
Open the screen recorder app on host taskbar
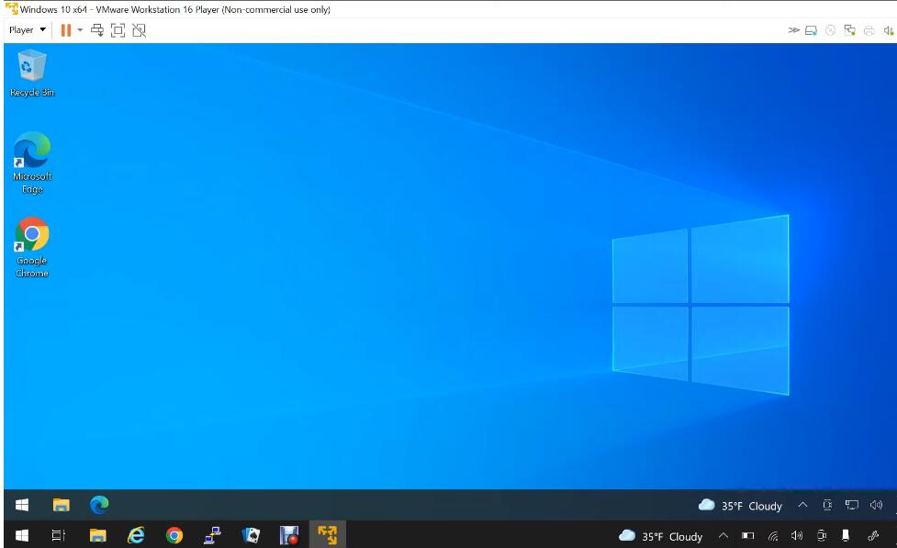tap(289, 535)
